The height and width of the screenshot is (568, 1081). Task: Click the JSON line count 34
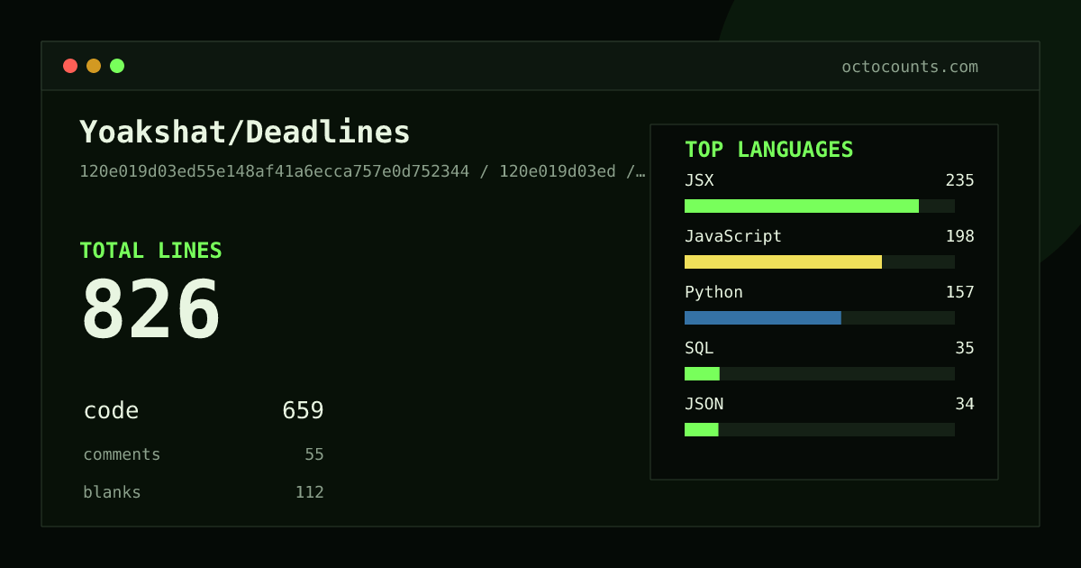pos(965,404)
